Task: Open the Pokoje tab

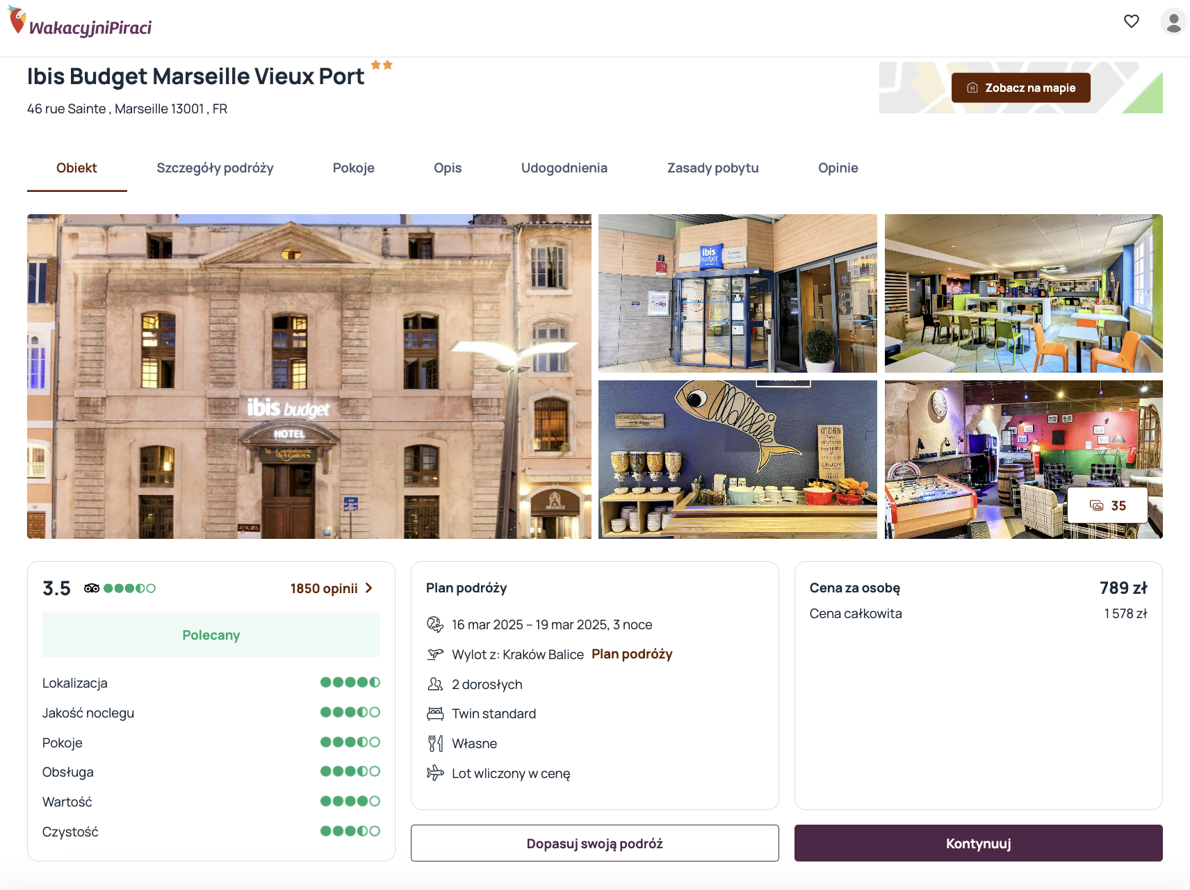Action: pos(353,168)
